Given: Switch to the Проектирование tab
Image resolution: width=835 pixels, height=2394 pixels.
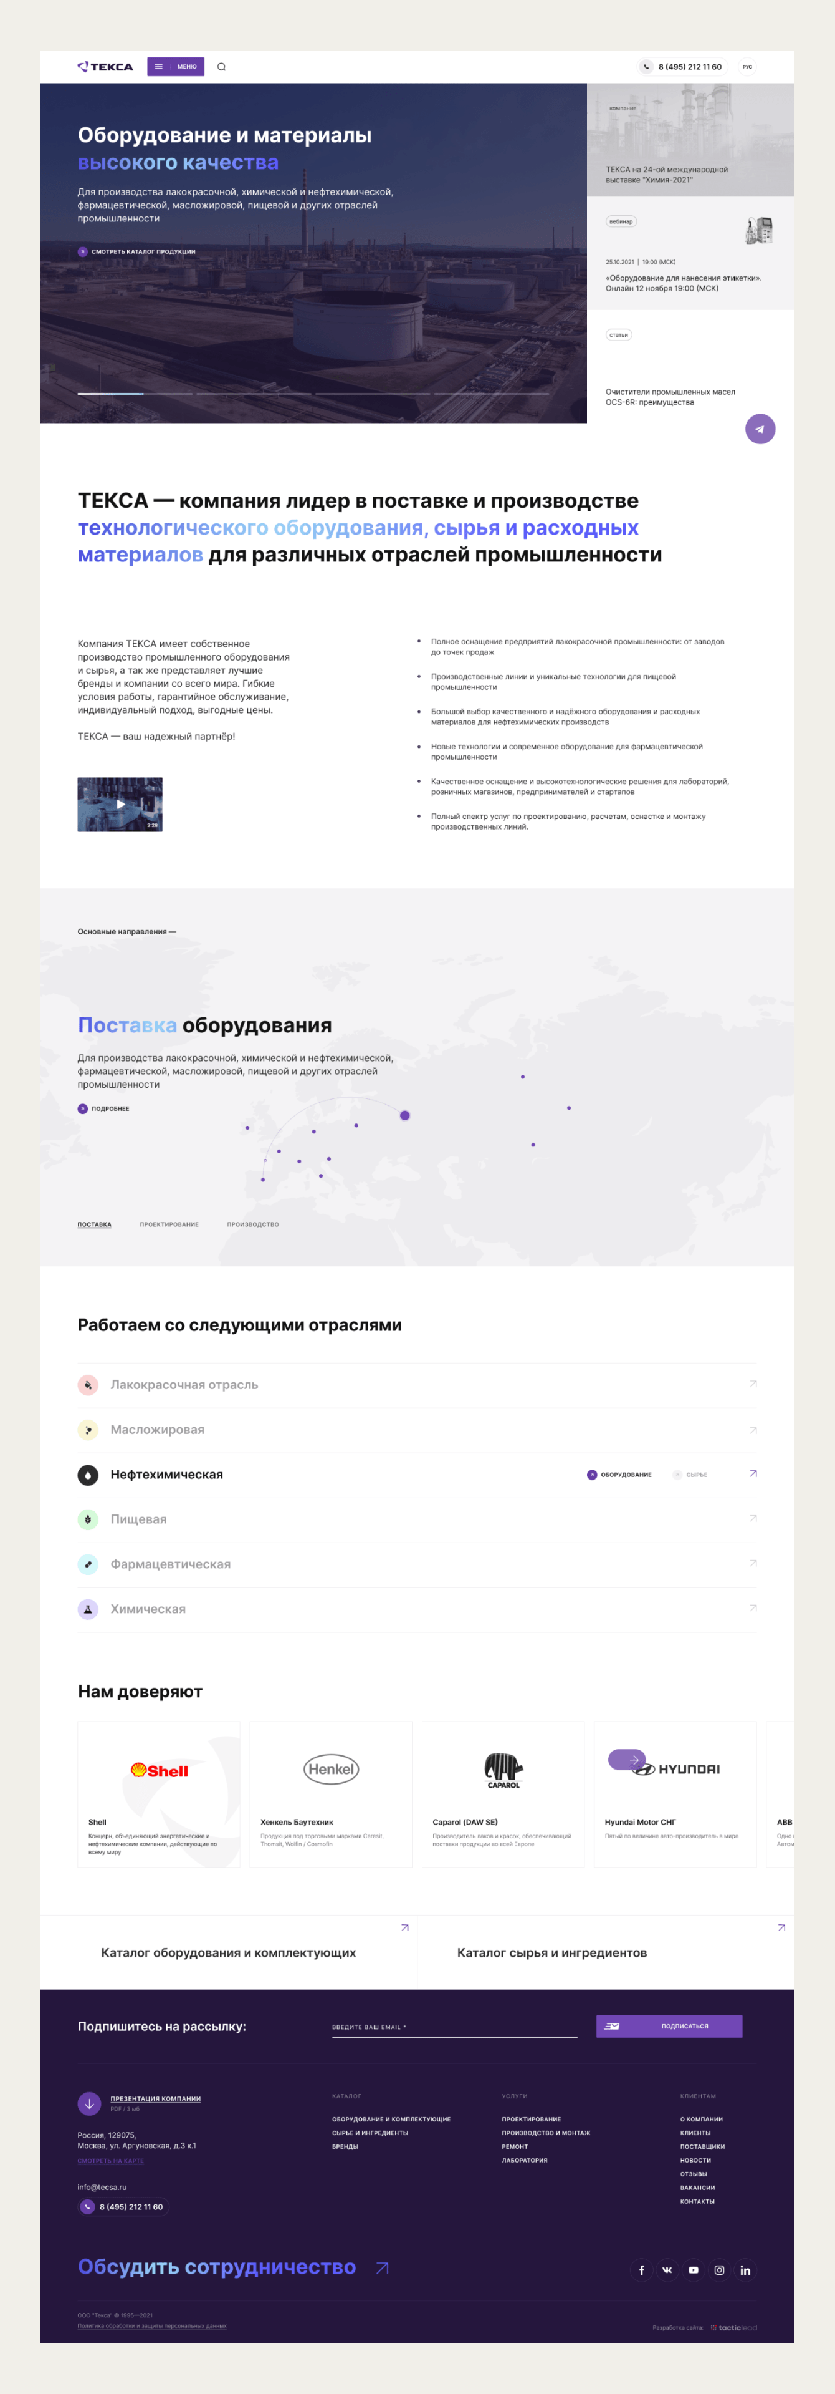Looking at the screenshot, I should coord(169,1224).
